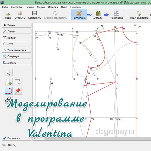Select the union details tool
This screenshot has width=151, height=151.
(18, 82)
